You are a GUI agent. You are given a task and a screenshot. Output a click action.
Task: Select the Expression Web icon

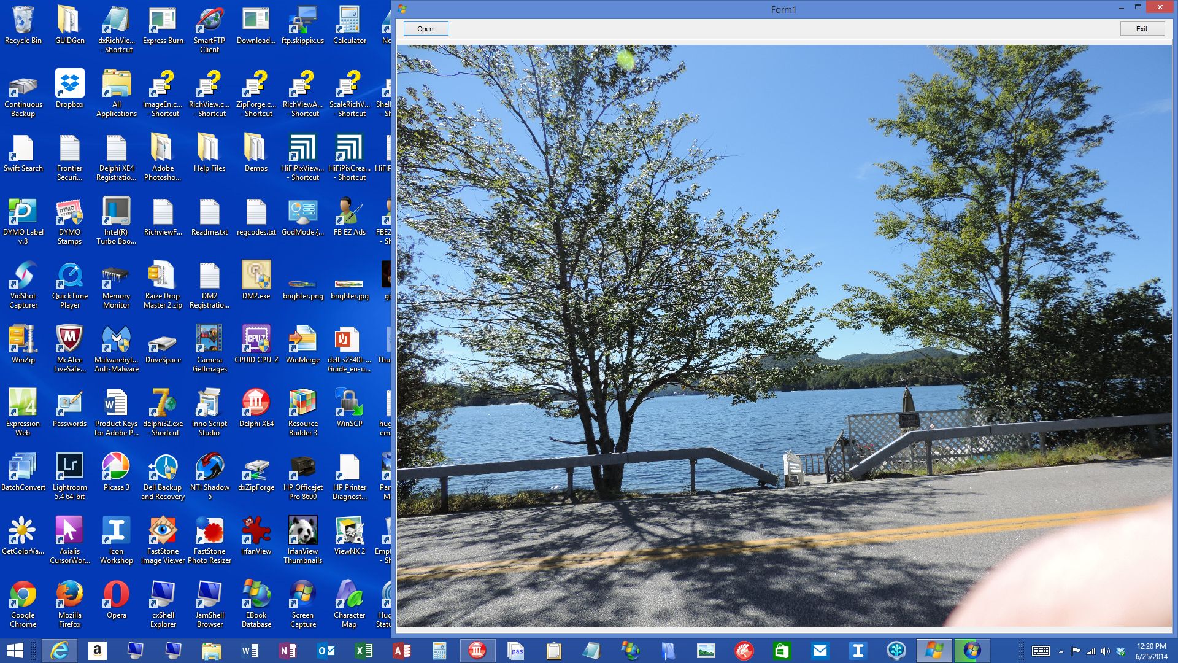pos(23,413)
